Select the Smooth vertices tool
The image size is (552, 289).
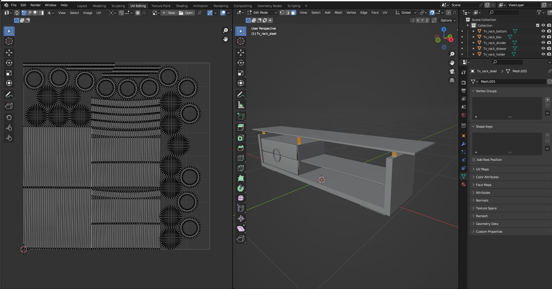coord(241,198)
